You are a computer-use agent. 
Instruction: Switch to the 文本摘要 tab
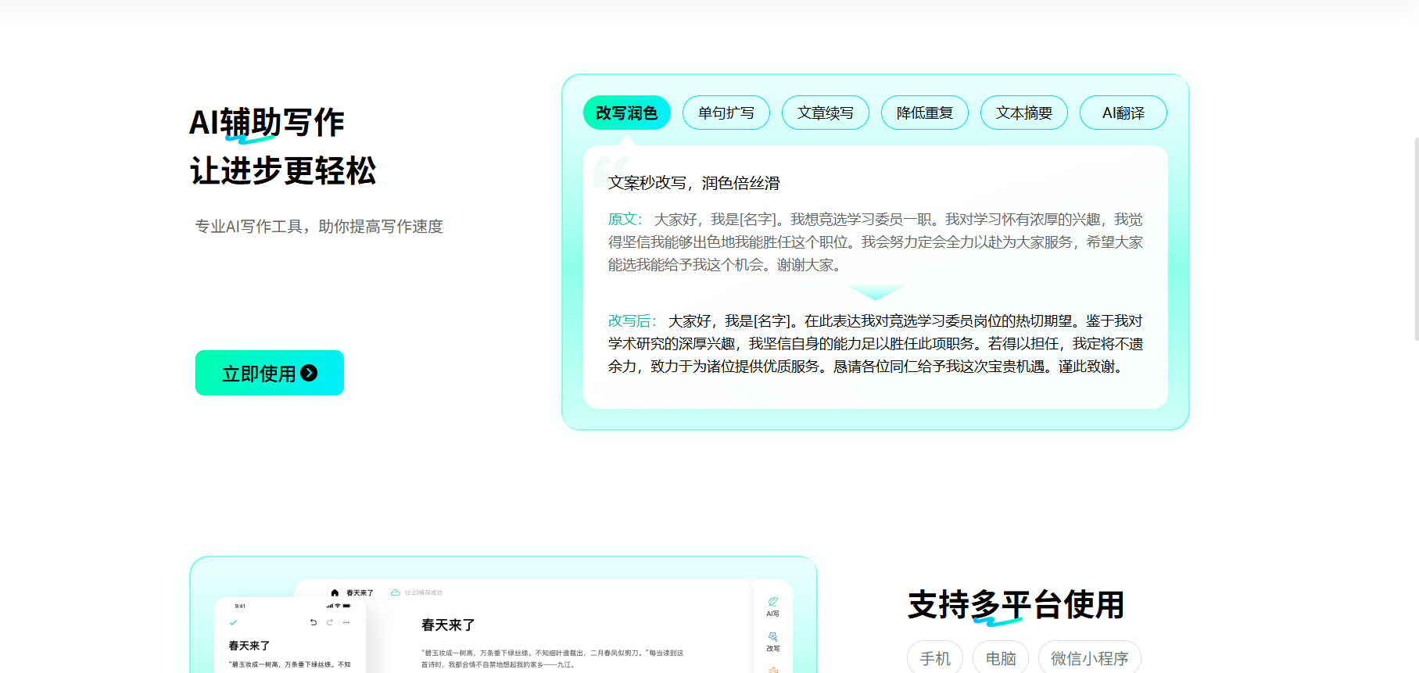tap(1023, 113)
